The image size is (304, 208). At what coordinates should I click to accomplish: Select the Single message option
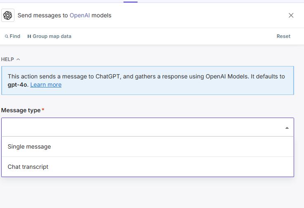(29, 147)
